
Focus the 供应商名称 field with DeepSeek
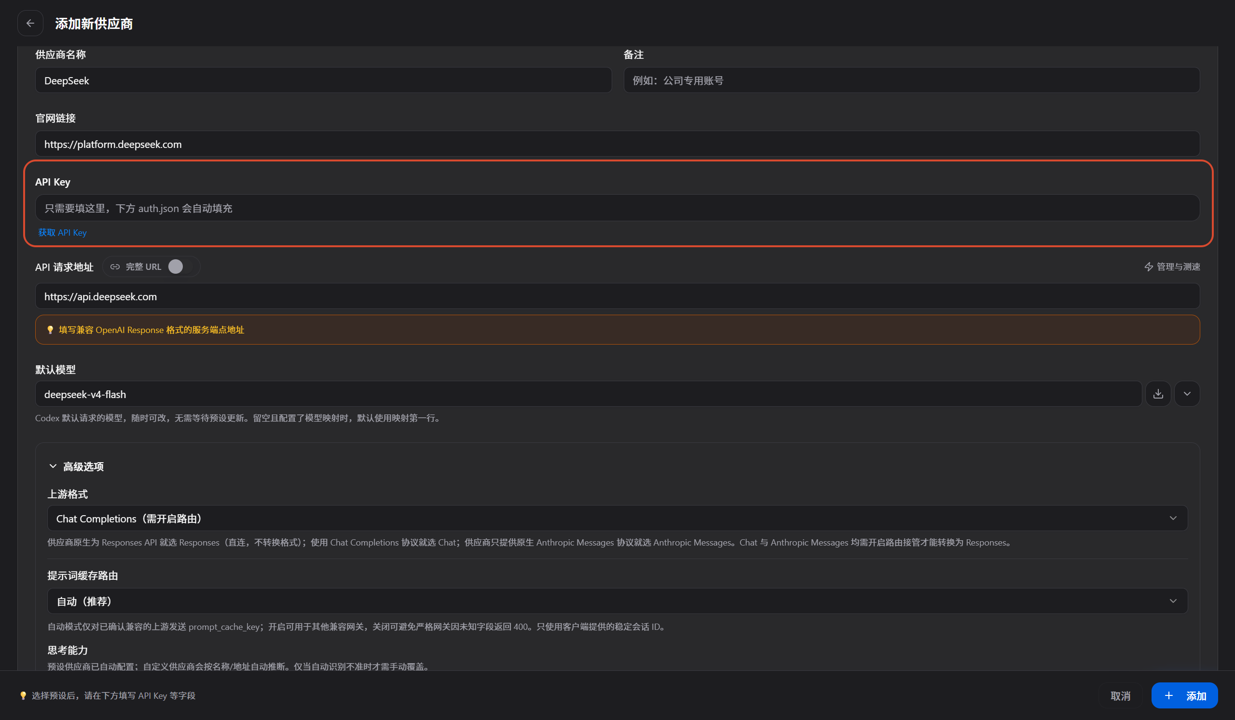coord(323,80)
